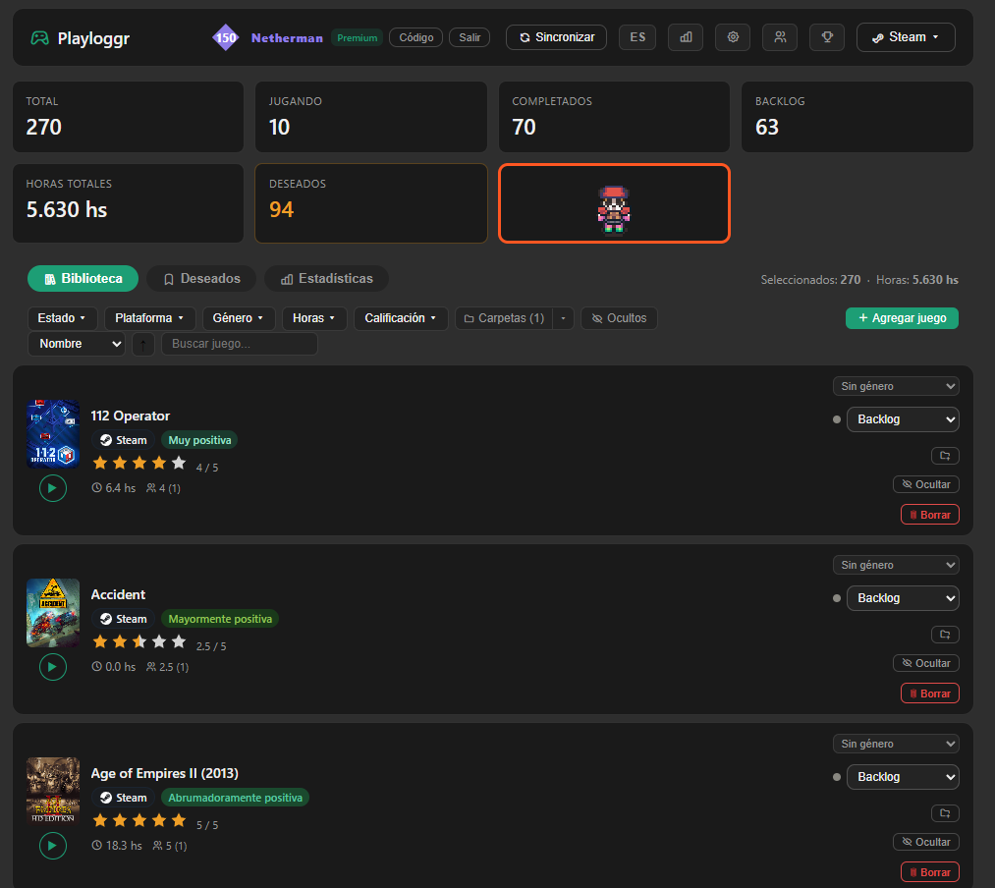Click the Steam badge on Age of Empires II
The height and width of the screenshot is (888, 995).
(123, 798)
